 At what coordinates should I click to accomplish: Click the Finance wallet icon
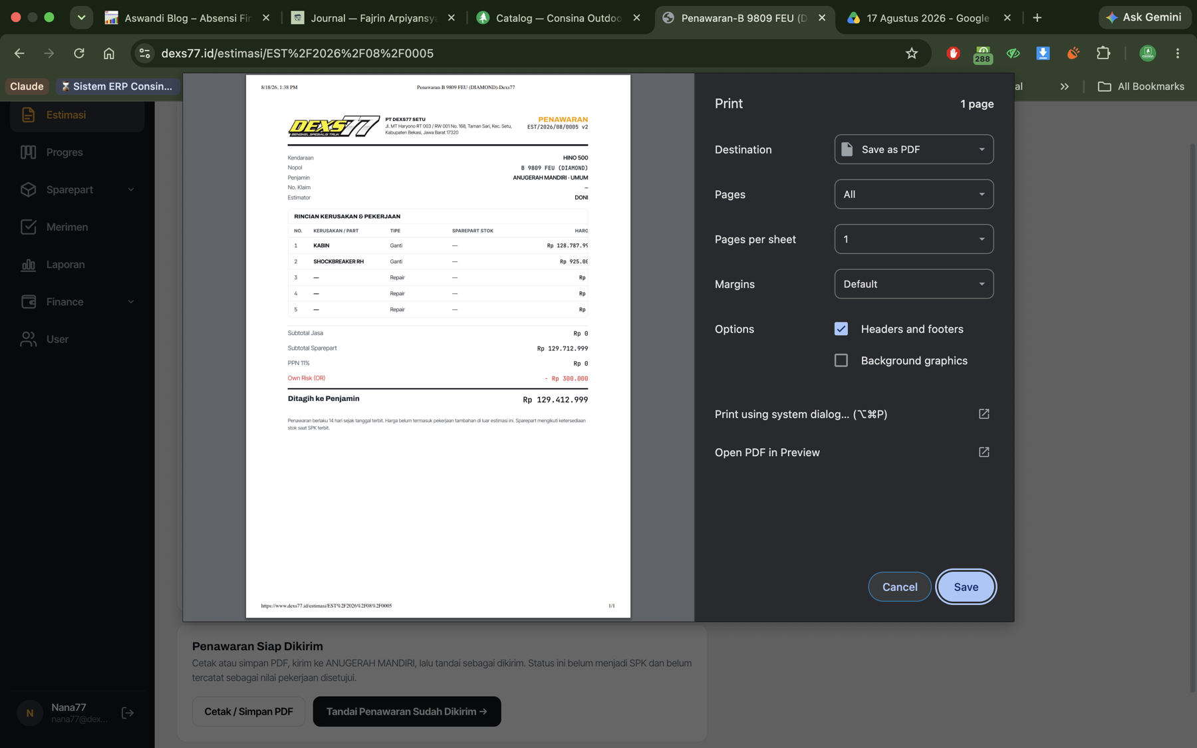28,302
